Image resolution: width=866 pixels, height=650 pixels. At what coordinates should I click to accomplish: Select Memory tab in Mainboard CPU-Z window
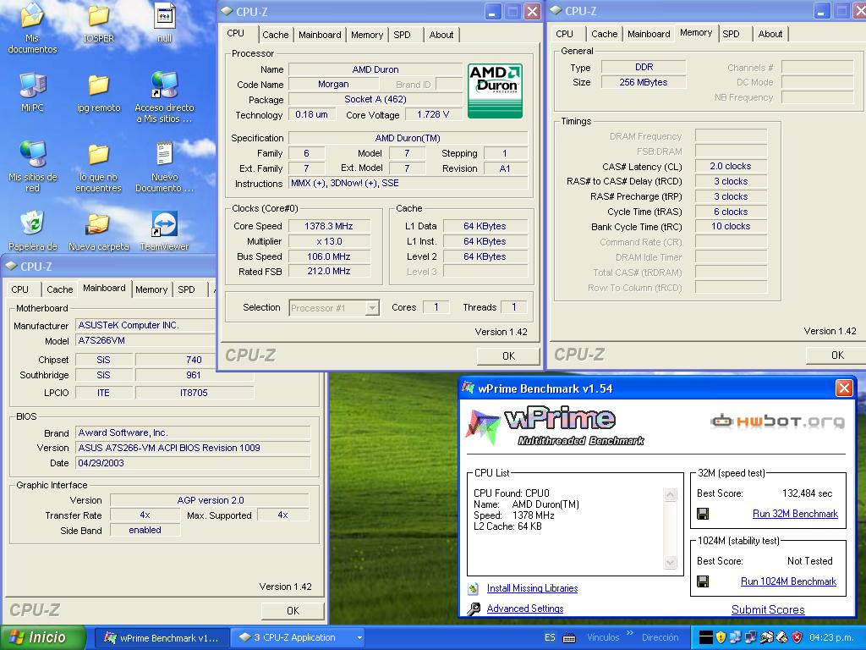point(151,289)
